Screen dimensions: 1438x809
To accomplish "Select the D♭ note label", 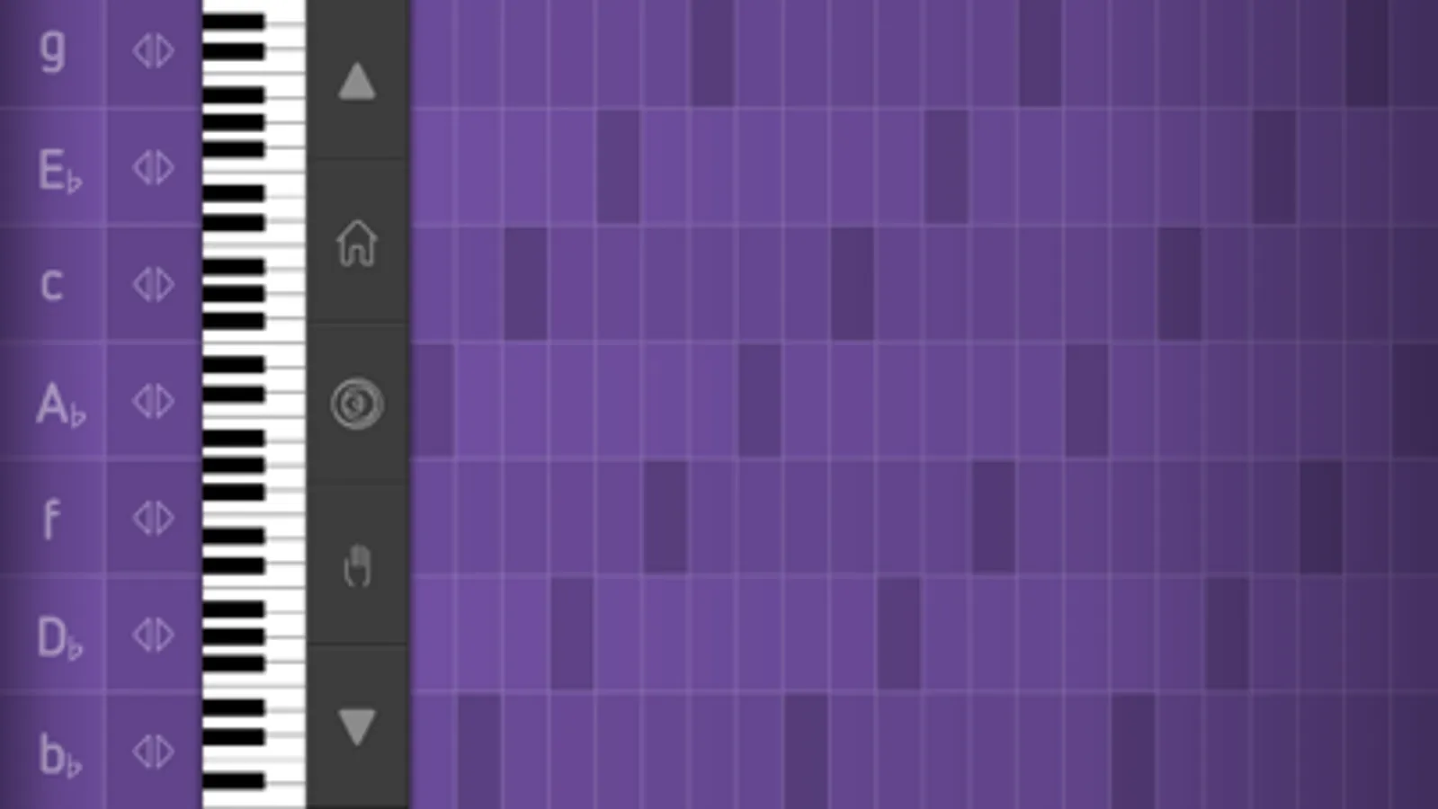I will pyautogui.click(x=58, y=636).
